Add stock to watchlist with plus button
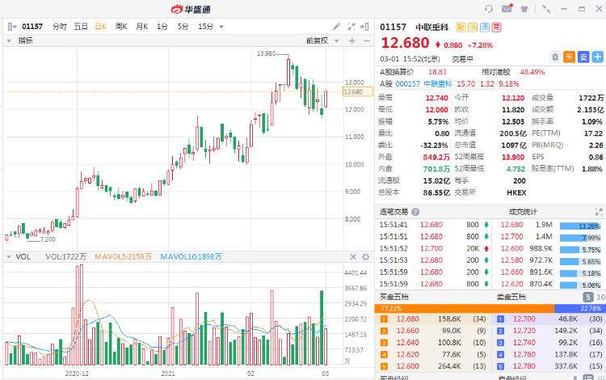This screenshot has width=606, height=380. [597, 57]
